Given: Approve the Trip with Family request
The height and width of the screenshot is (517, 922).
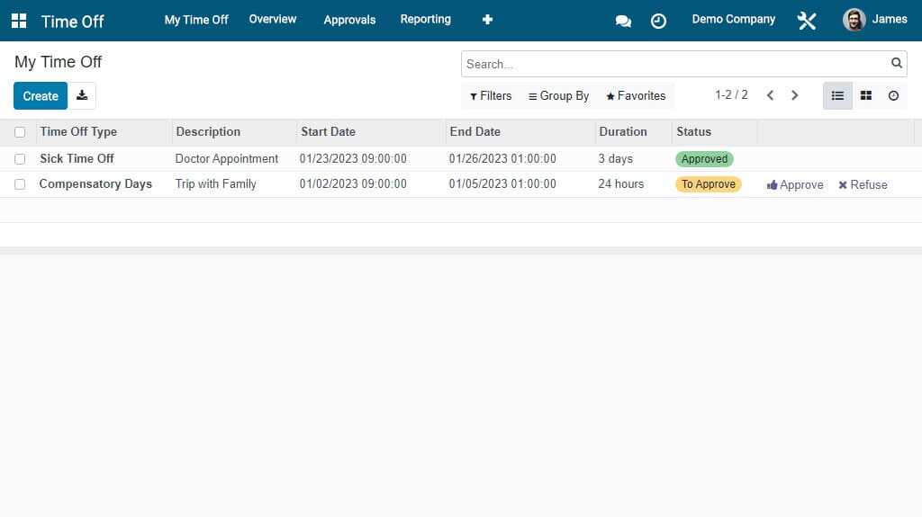Looking at the screenshot, I should tap(795, 184).
